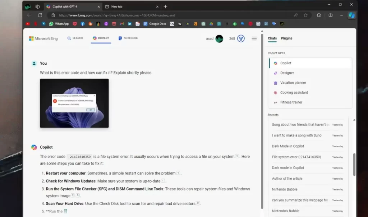Click the Edge profile icon in title bar
The height and width of the screenshot is (217, 368).
click(x=28, y=6)
